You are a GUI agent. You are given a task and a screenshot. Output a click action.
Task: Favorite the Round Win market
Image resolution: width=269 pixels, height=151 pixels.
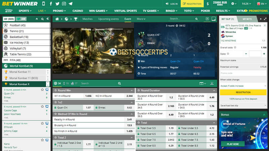tap(55, 90)
